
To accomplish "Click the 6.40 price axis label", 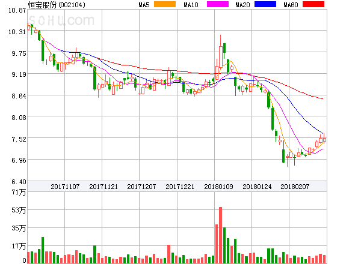I will (x=19, y=182).
